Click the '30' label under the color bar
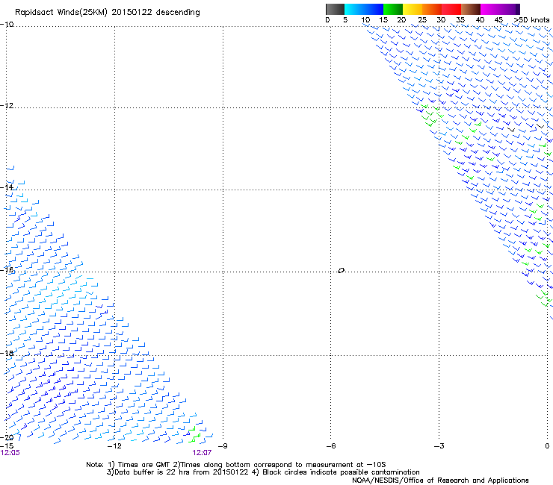 click(441, 20)
